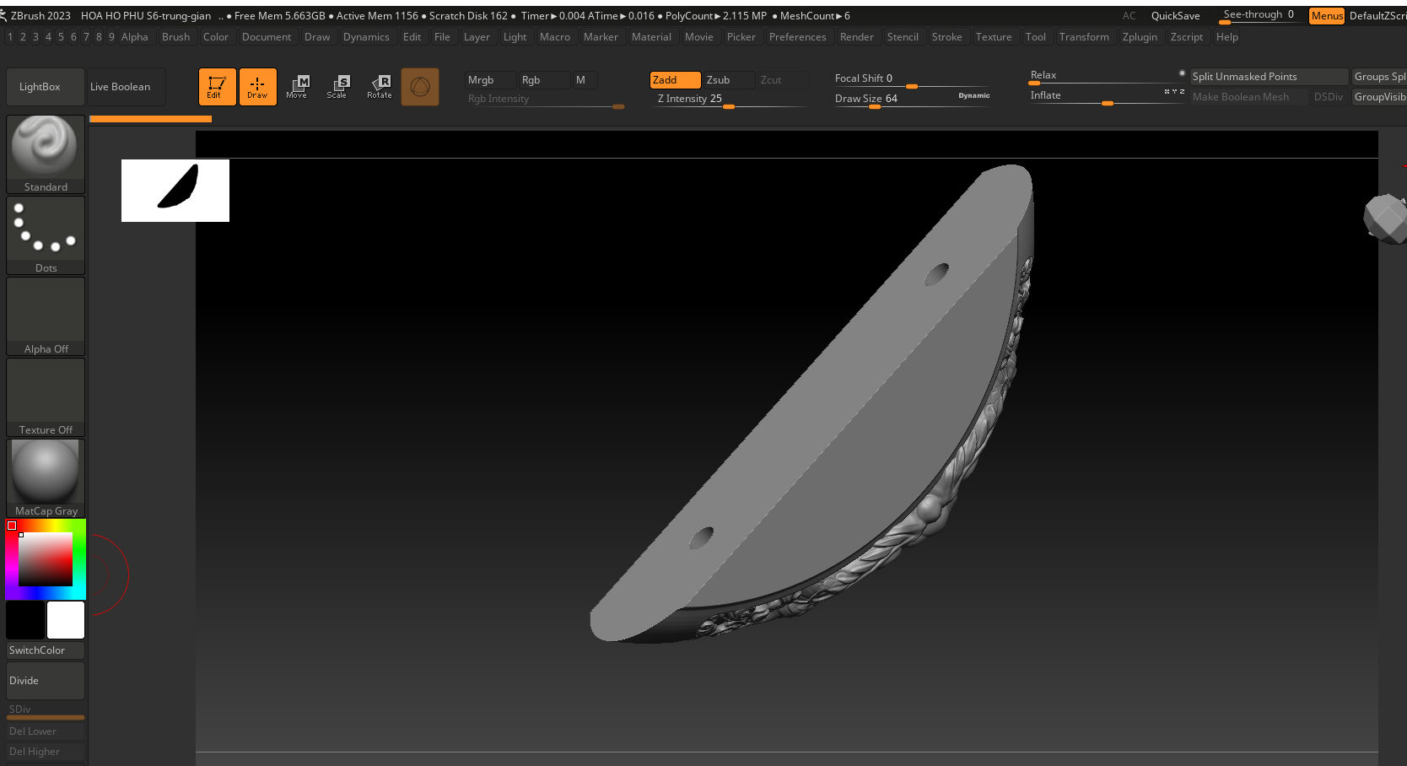1407x766 pixels.
Task: Toggle the Mrgb channel button
Action: tap(489, 80)
